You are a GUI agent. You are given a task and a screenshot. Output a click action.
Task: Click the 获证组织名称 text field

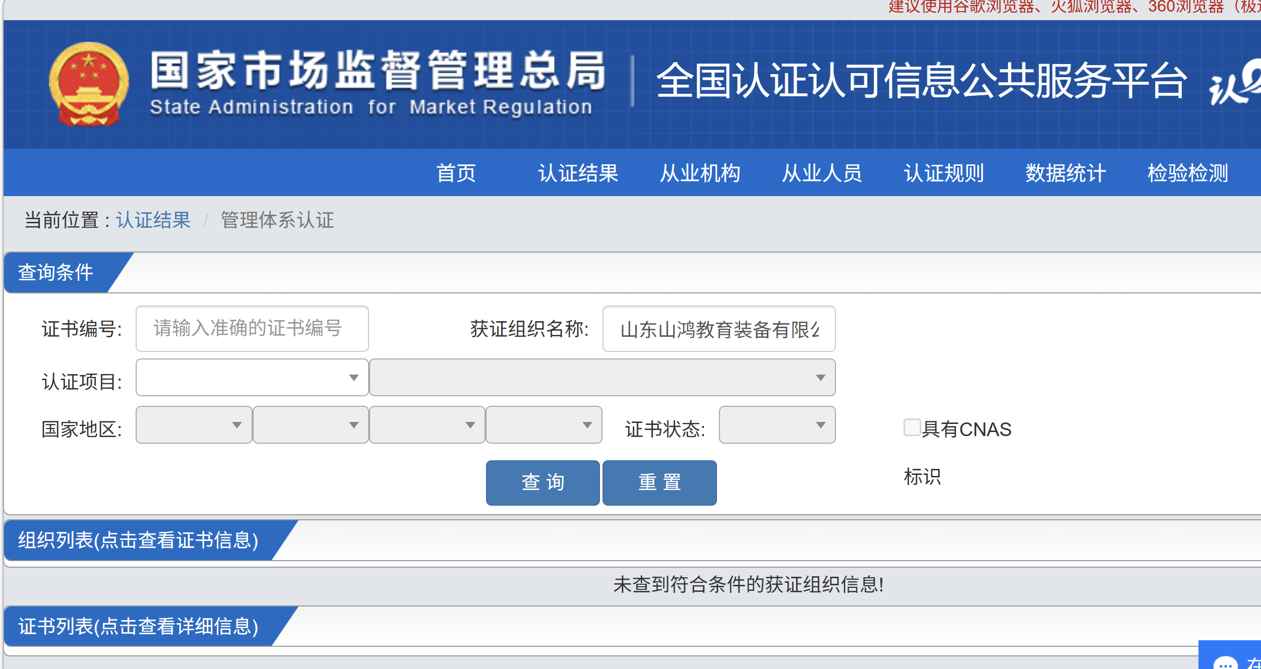pyautogui.click(x=718, y=329)
